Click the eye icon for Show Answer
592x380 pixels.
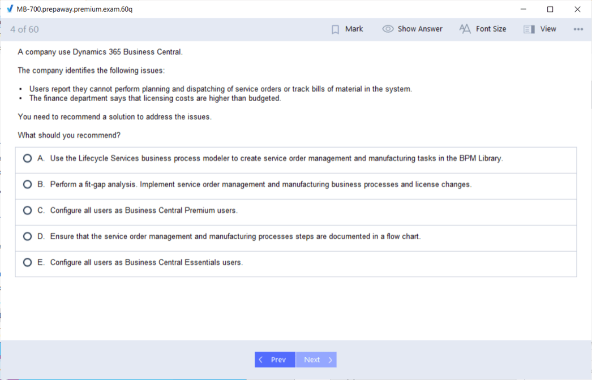click(388, 29)
